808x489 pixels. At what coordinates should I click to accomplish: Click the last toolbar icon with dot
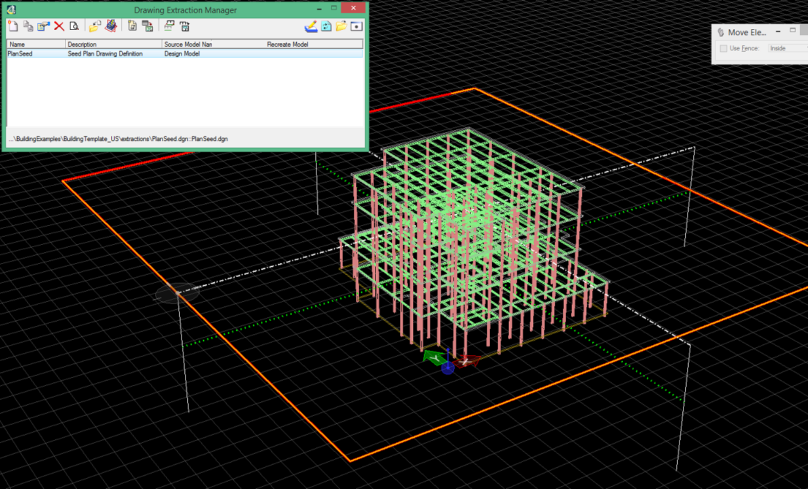(357, 26)
